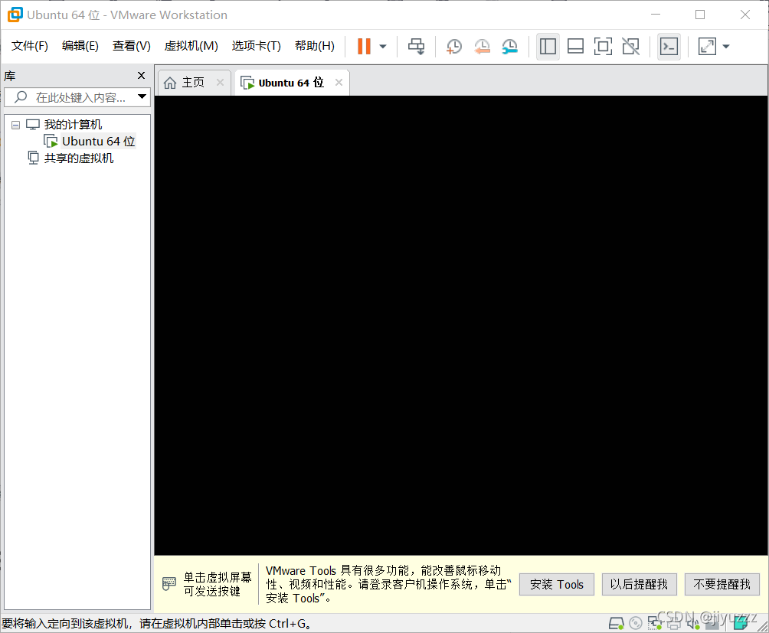Take a snapshot of the virtual machine
Viewport: 769px width, 633px height.
(453, 46)
